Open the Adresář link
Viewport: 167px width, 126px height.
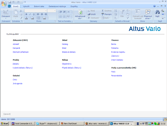point(16,44)
